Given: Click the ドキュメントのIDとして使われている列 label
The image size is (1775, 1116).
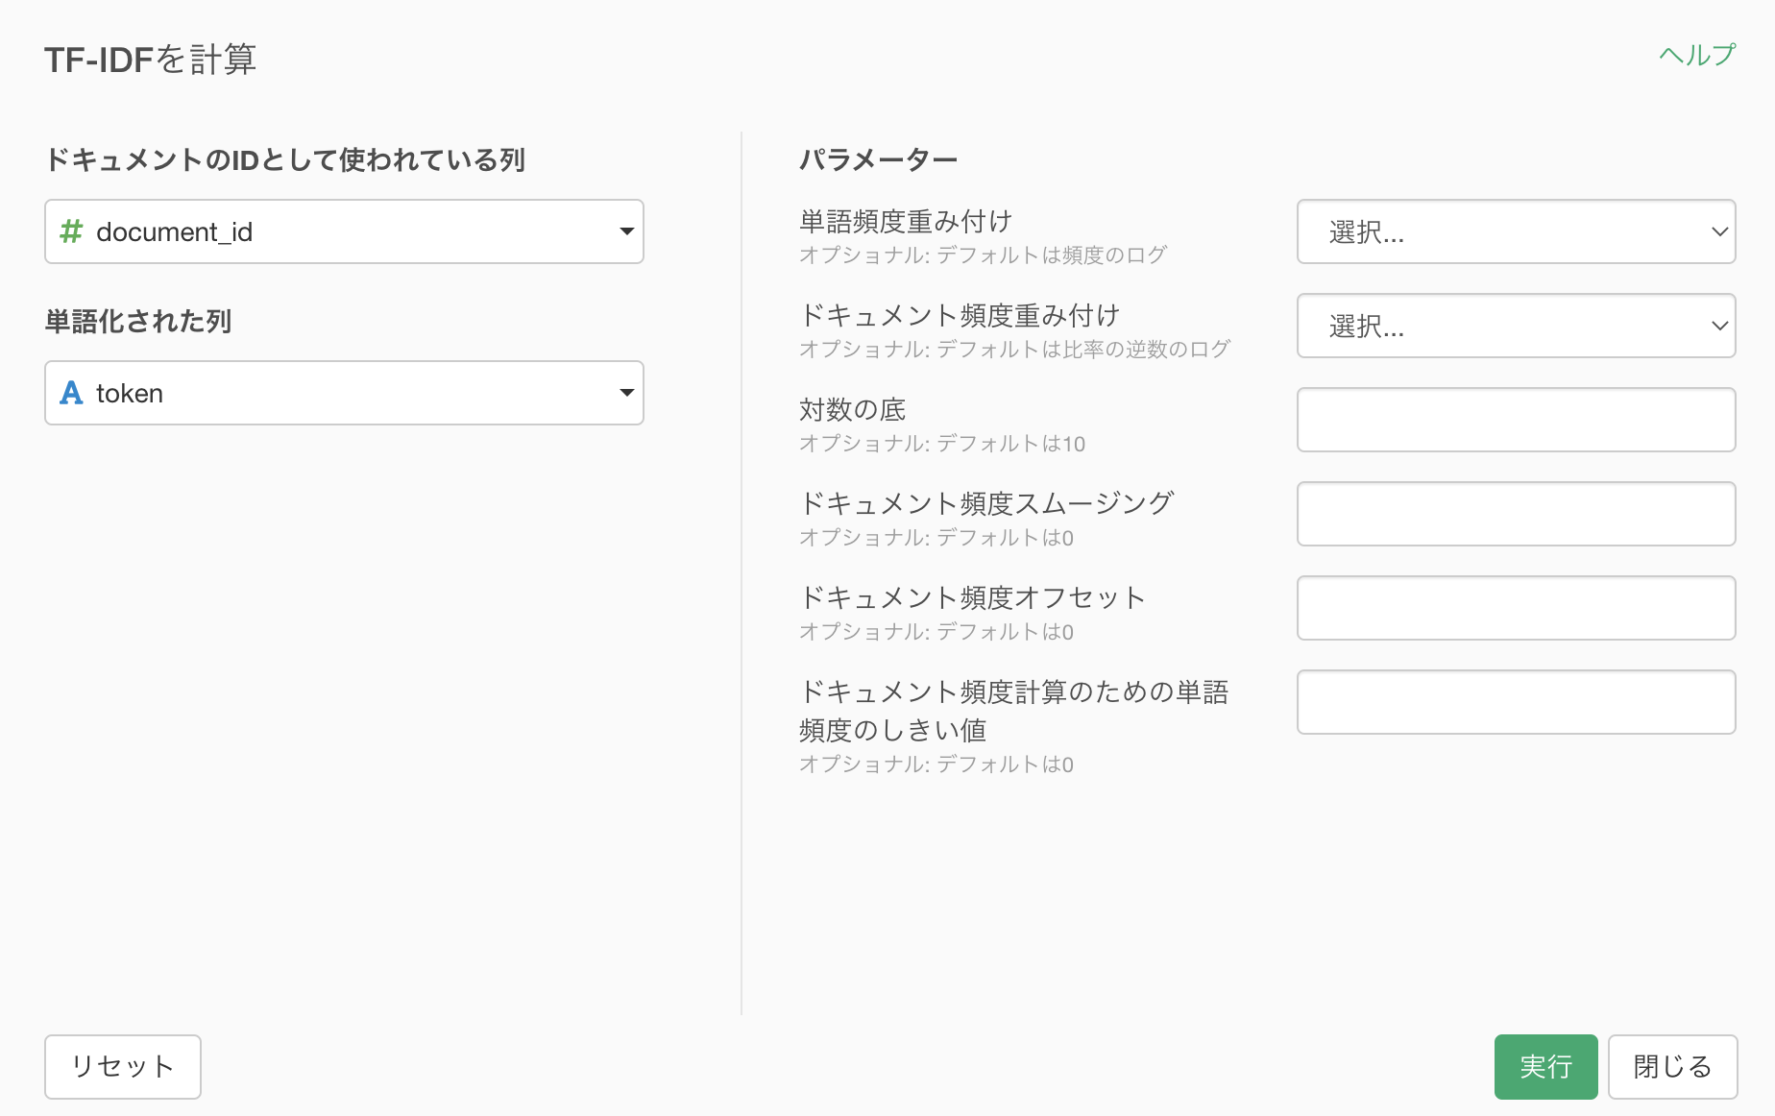Looking at the screenshot, I should tap(285, 159).
